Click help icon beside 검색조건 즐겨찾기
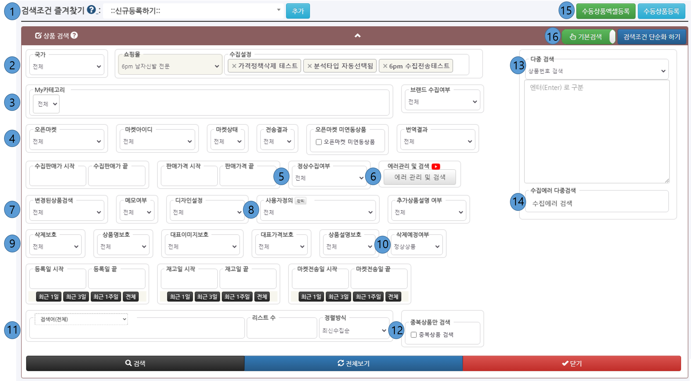Viewport: 691px width, 381px height. [91, 10]
